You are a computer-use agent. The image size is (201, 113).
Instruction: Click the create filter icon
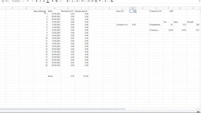click(x=100, y=1)
